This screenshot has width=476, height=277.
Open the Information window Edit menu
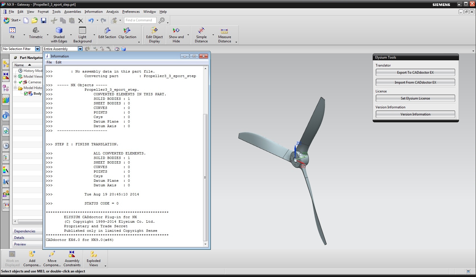(59, 62)
